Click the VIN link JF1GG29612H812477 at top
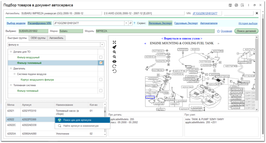This screenshot has width=266, height=143. point(205,13)
